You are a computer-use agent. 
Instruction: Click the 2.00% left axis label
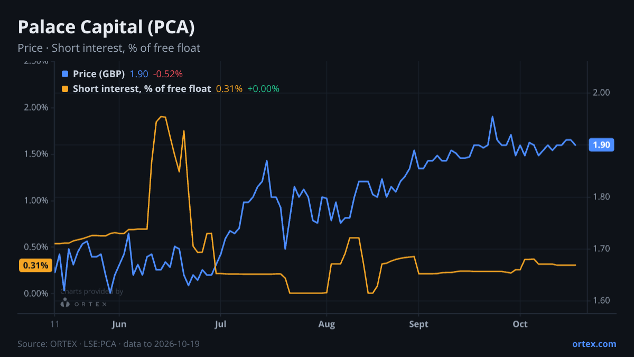(37, 107)
